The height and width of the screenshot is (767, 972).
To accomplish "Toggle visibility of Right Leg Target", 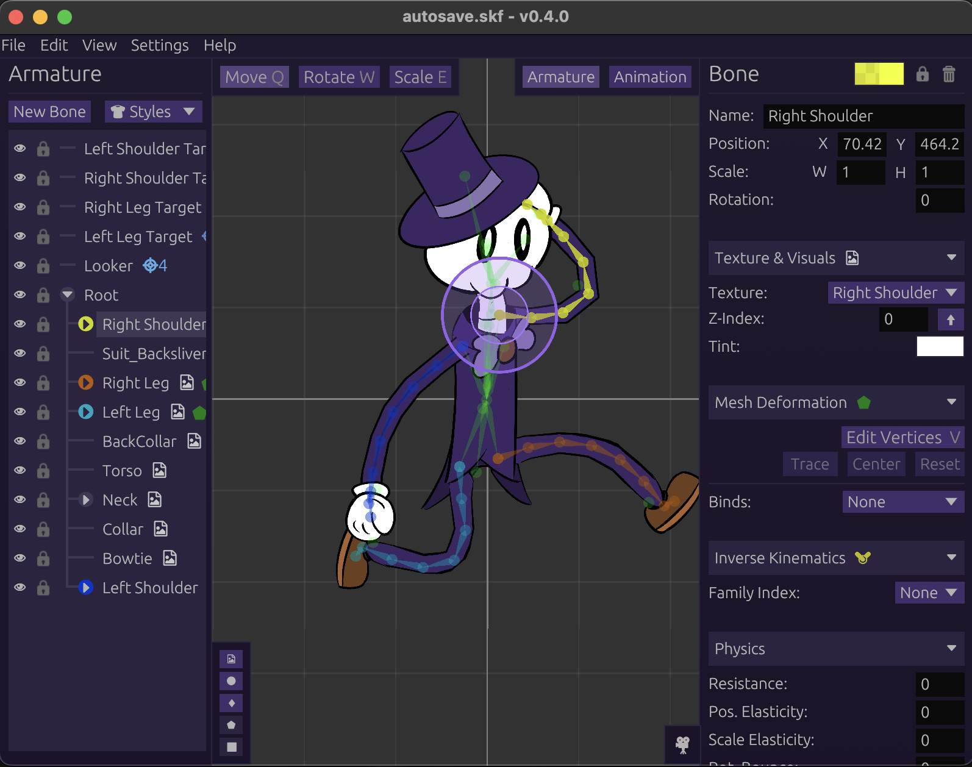I will pos(20,207).
